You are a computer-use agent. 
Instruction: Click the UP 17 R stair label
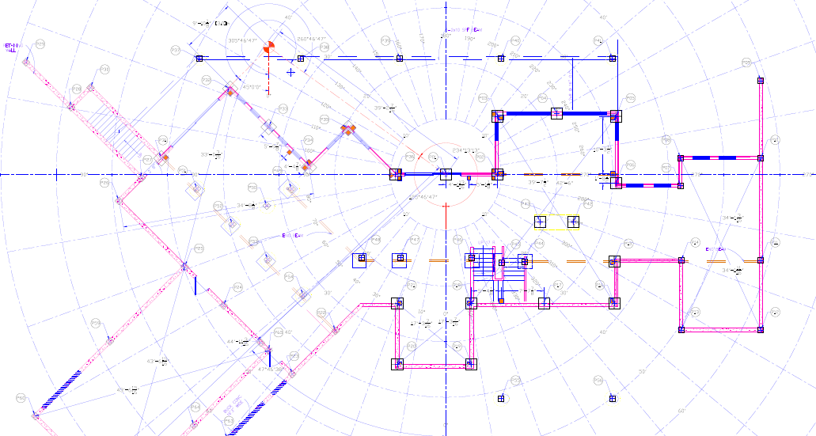(x=486, y=242)
